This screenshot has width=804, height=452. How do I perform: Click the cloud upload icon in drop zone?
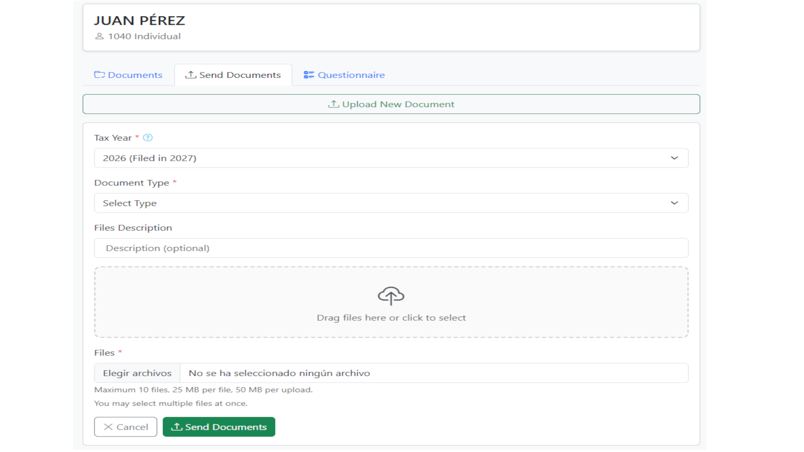pos(391,296)
